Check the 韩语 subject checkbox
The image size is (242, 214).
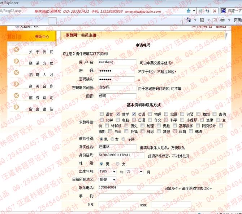coord(191,131)
